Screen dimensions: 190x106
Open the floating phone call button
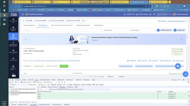[186, 74]
